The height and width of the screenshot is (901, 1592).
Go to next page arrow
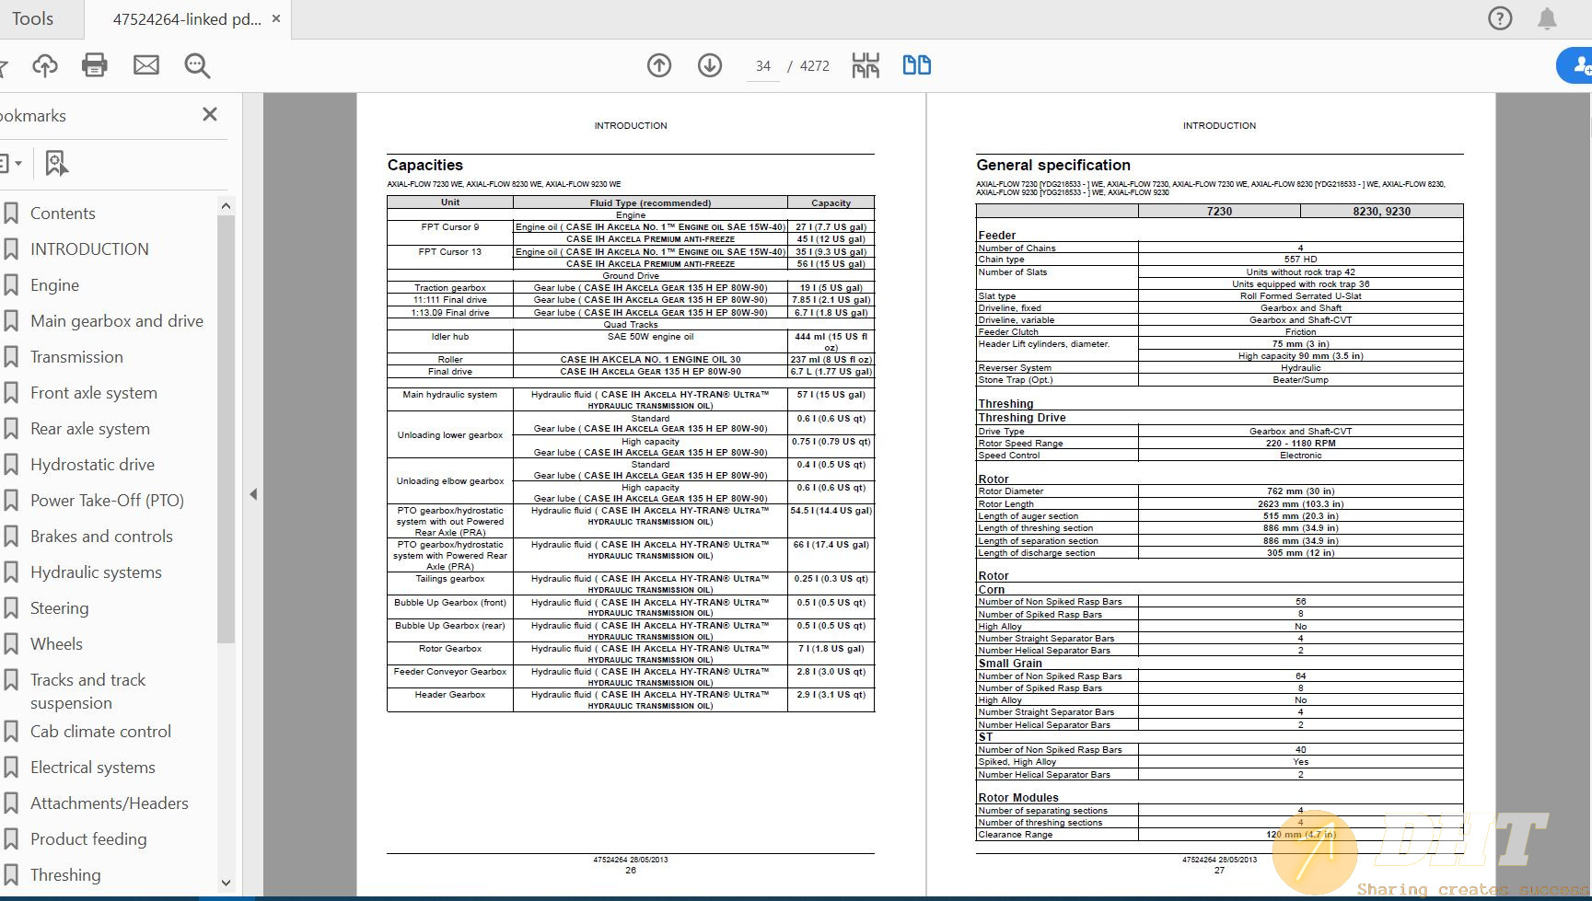[x=710, y=65]
